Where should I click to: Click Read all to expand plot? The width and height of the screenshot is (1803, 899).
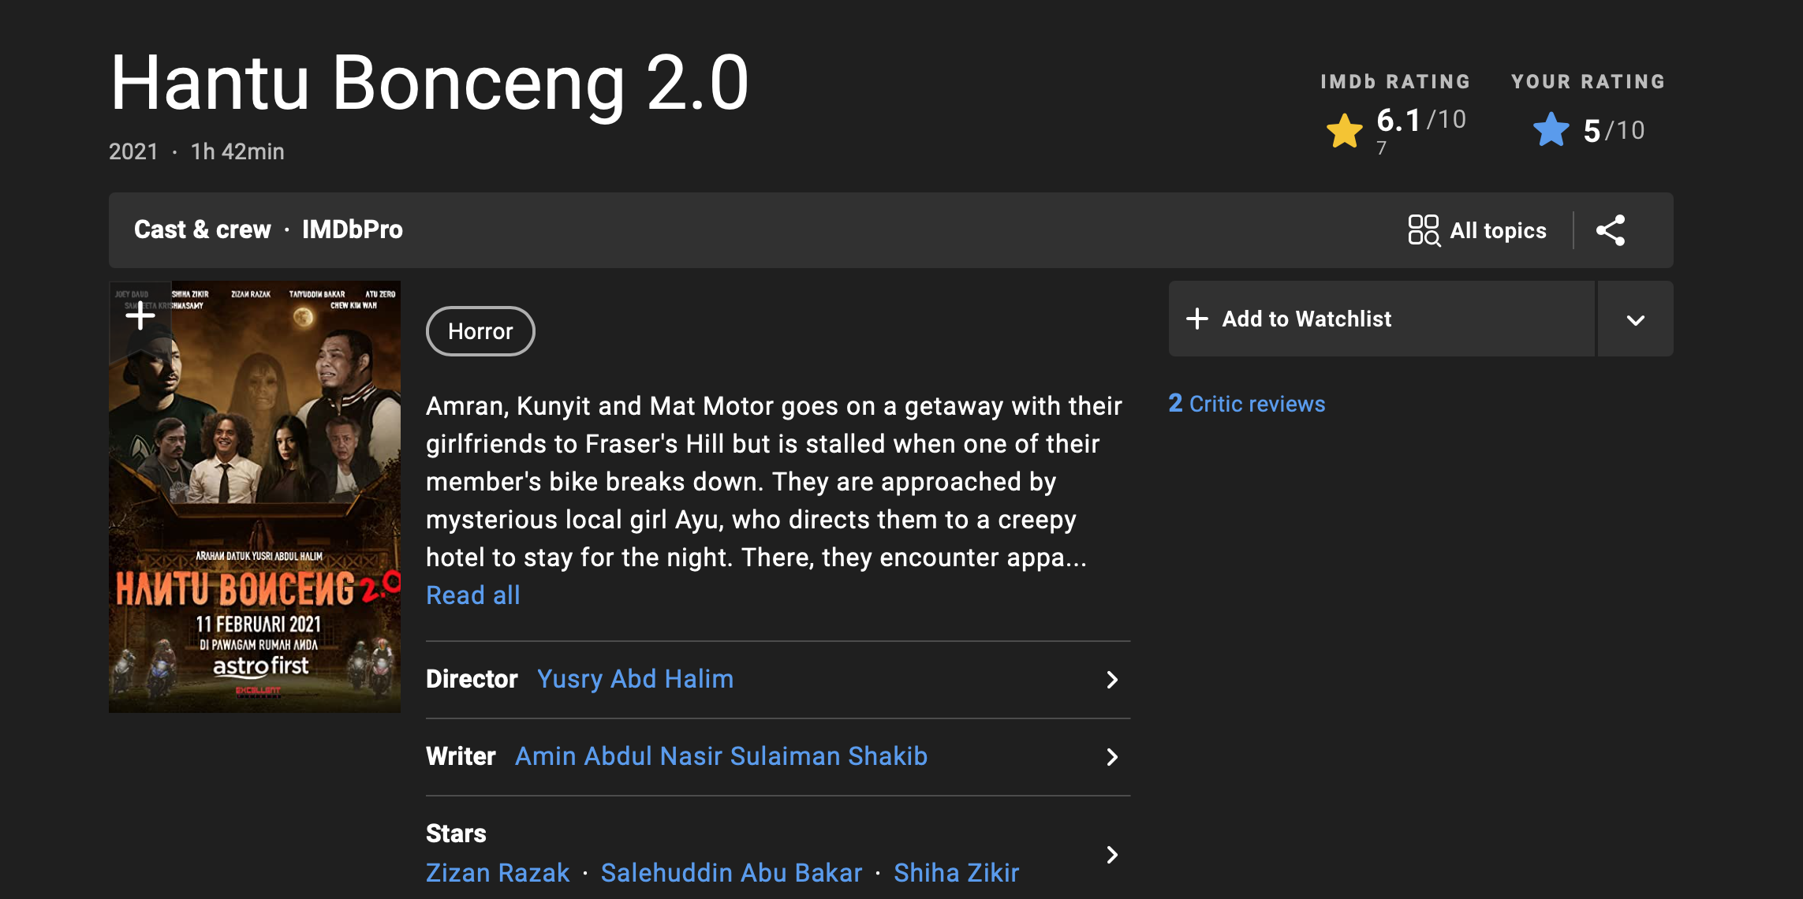click(473, 595)
